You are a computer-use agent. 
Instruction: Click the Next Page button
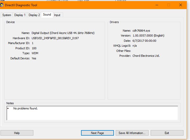97,133
